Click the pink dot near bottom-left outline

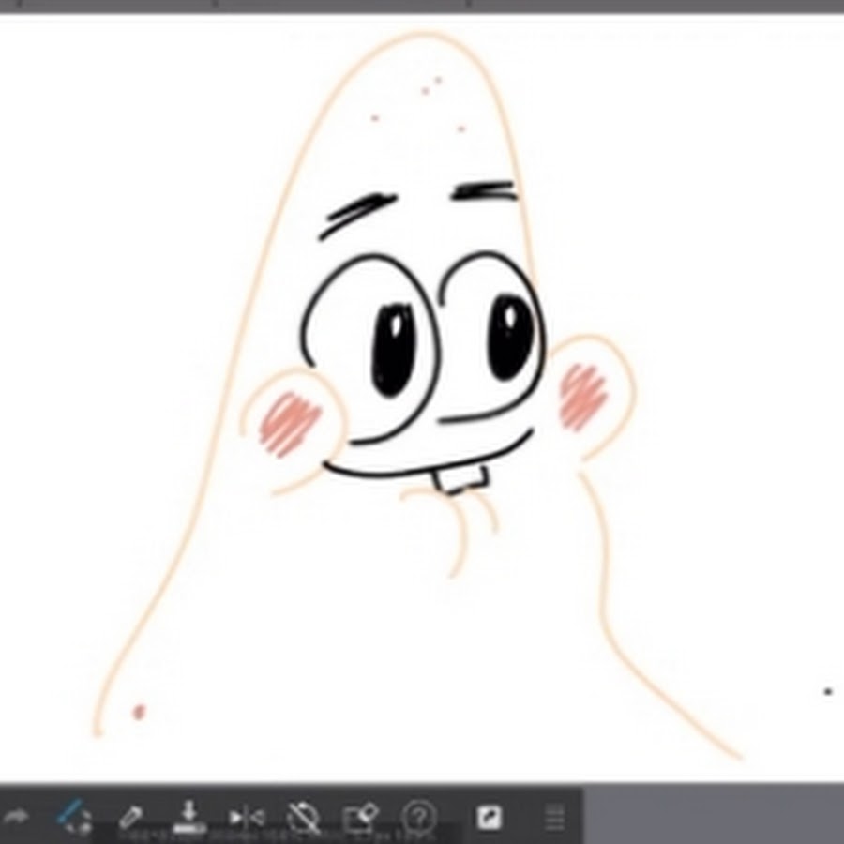coord(139,713)
